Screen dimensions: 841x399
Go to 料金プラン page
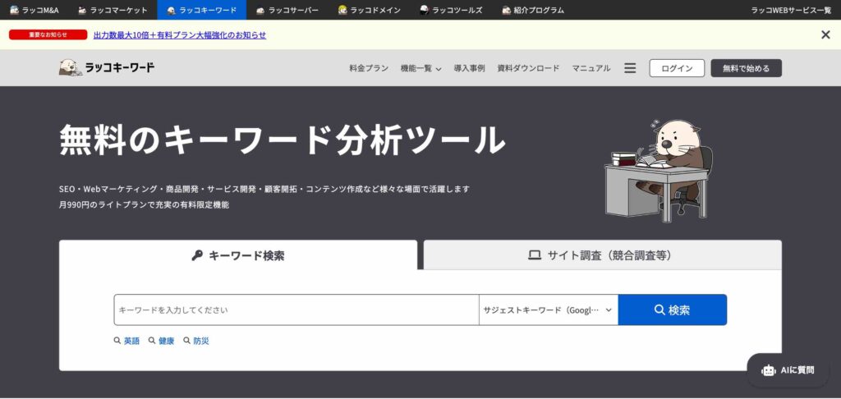[x=369, y=68]
